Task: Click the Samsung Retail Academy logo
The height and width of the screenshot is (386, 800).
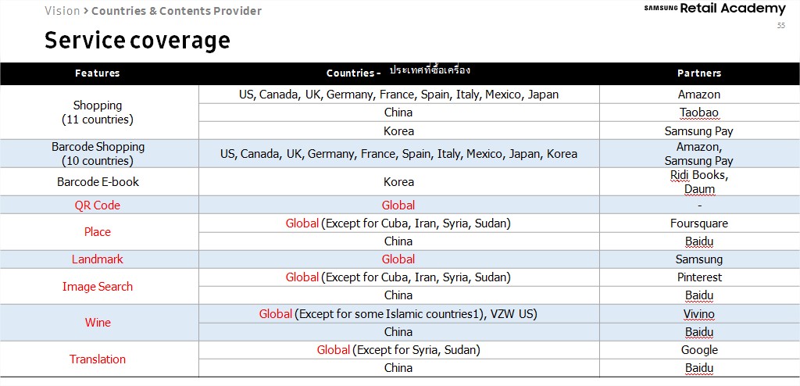Action: click(x=714, y=8)
